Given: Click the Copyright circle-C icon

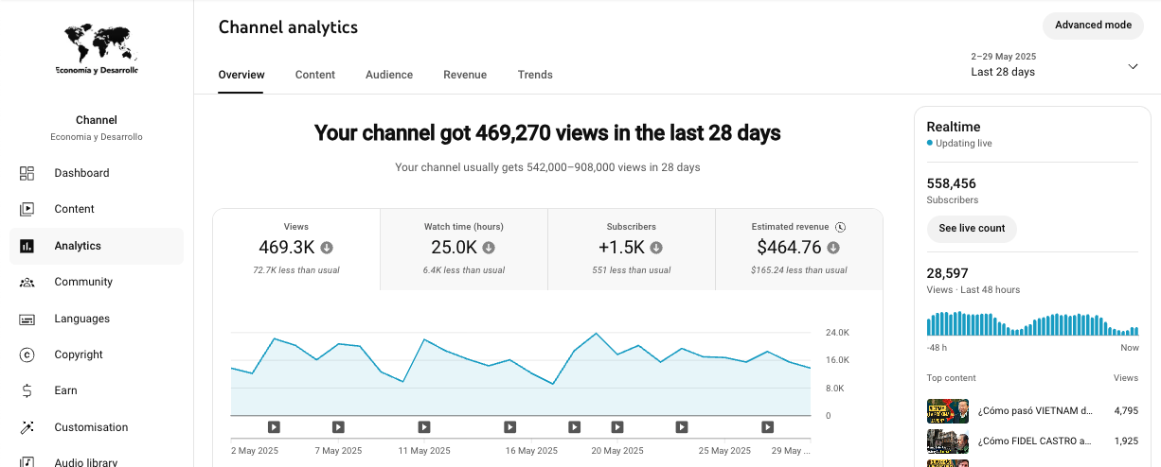Looking at the screenshot, I should (x=27, y=355).
